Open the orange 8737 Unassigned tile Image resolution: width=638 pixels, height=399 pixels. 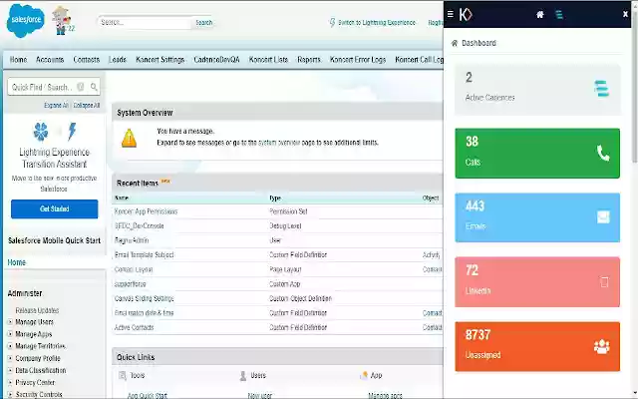pos(537,346)
